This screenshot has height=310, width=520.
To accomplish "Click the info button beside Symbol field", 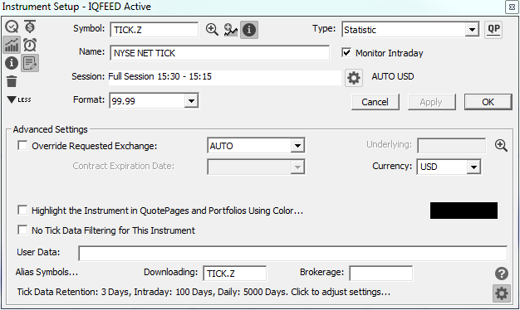I will [249, 30].
